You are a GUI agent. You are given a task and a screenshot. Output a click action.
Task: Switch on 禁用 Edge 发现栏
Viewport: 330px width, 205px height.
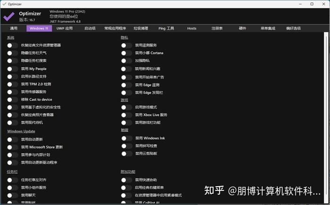click(x=126, y=93)
